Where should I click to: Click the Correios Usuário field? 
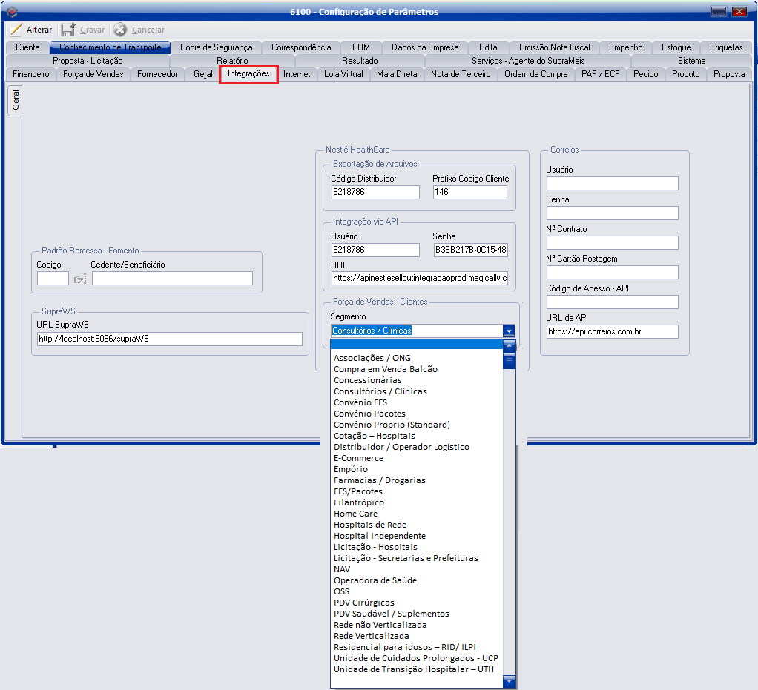coord(612,184)
